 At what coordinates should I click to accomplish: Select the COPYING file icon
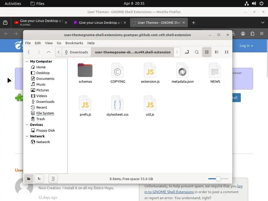coord(118,70)
